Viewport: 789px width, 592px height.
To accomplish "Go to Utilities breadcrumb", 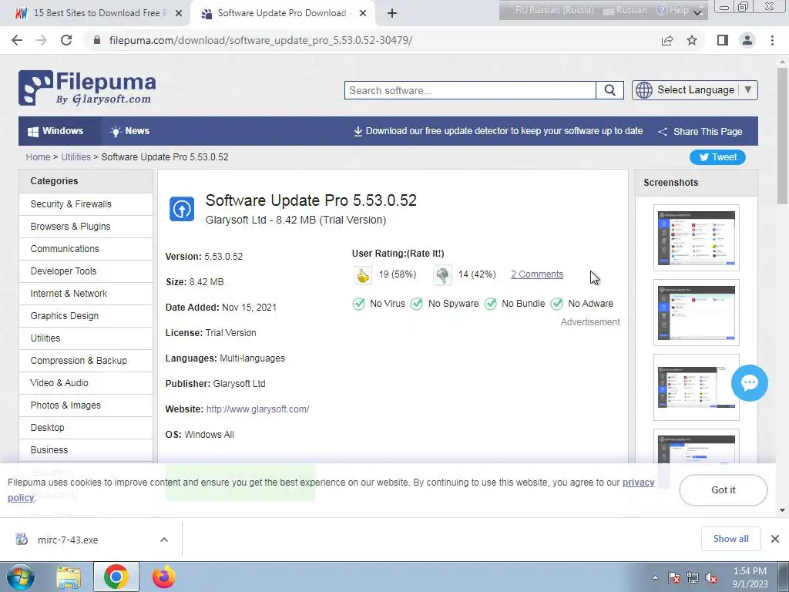I will click(x=76, y=157).
